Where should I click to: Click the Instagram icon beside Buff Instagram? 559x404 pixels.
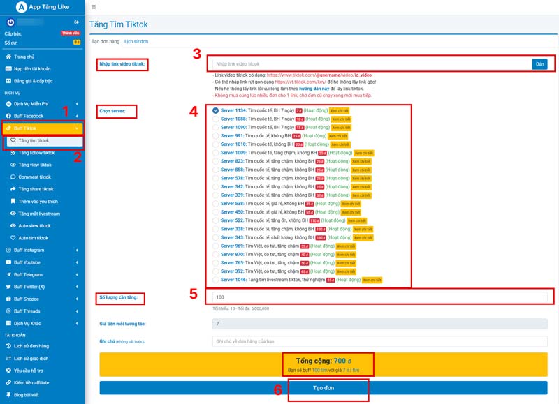click(x=8, y=250)
